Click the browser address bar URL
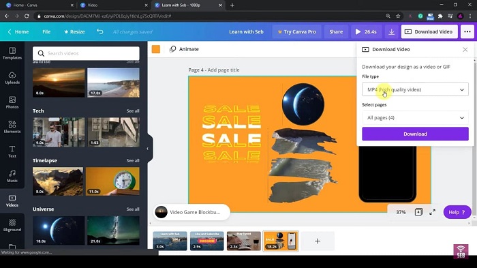The image size is (477, 268). [x=108, y=16]
